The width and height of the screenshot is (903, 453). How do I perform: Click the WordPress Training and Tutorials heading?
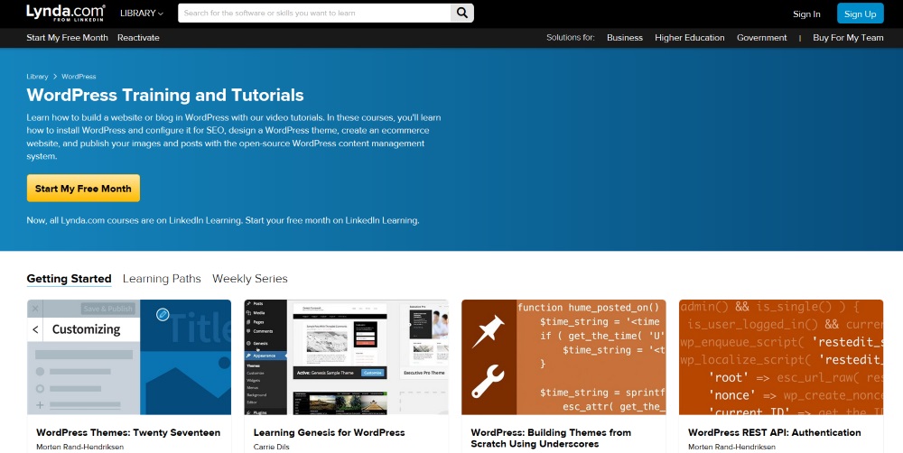pos(165,95)
